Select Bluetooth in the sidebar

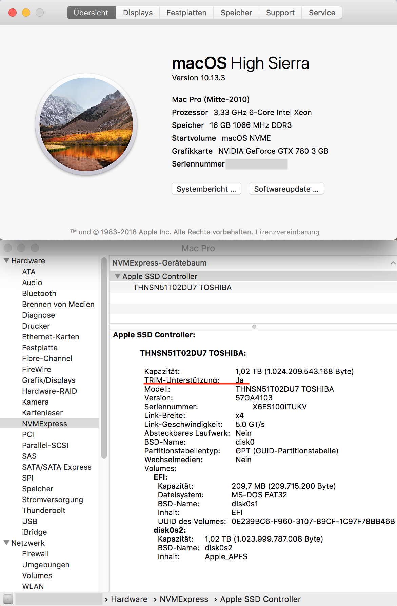[39, 293]
